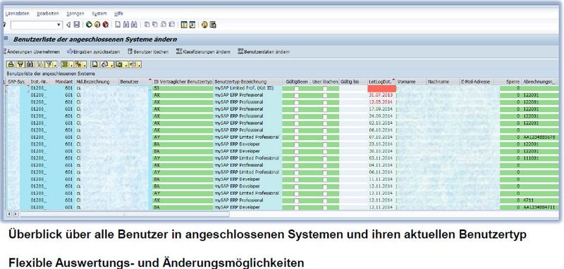Open the System menu
Image resolution: width=564 pixels, height=269 pixels.
pyautogui.click(x=99, y=13)
